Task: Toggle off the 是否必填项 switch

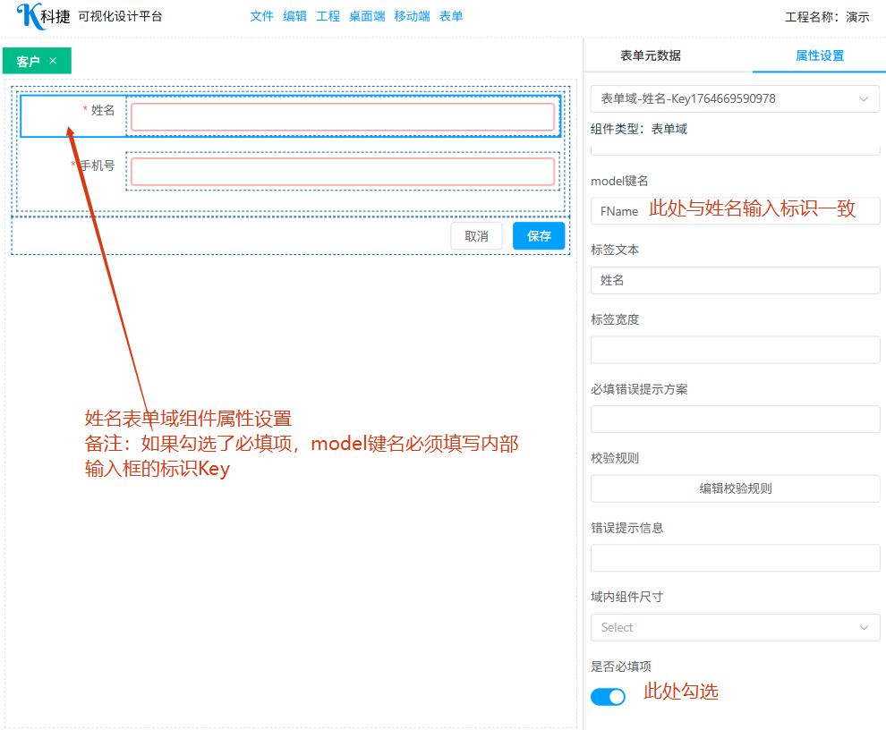Action: click(x=608, y=696)
